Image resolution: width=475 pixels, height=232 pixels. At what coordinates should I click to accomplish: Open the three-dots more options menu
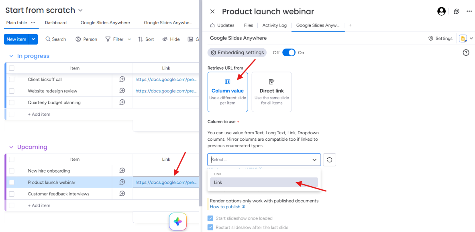click(469, 12)
